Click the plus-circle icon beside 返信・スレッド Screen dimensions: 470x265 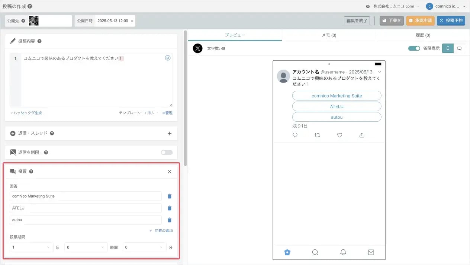(13, 133)
